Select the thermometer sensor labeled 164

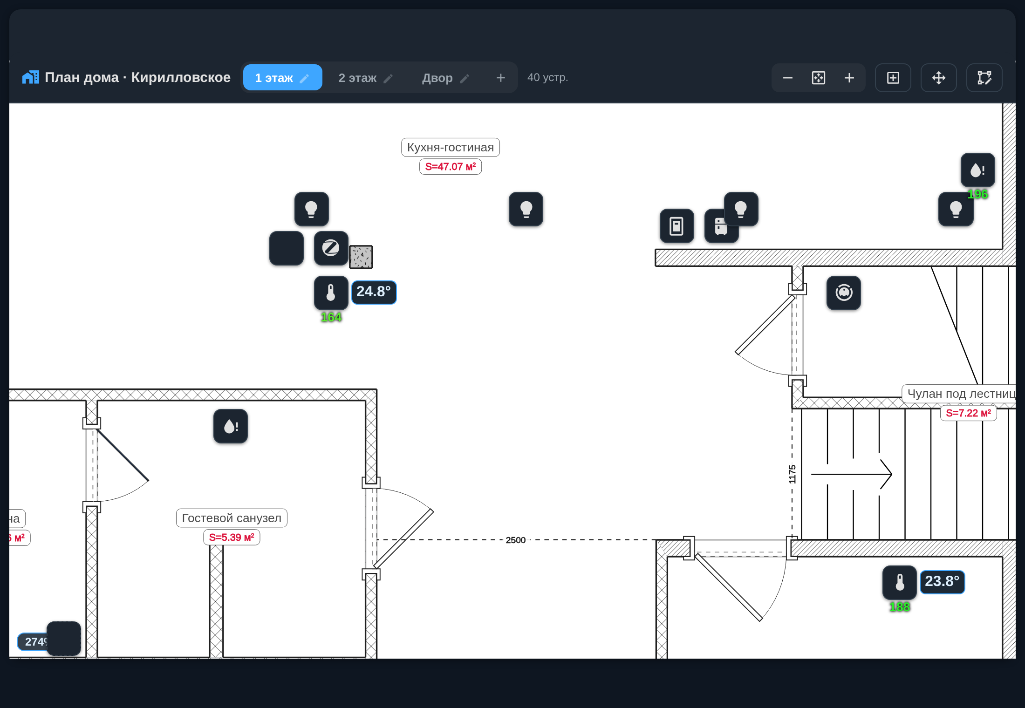pos(331,293)
